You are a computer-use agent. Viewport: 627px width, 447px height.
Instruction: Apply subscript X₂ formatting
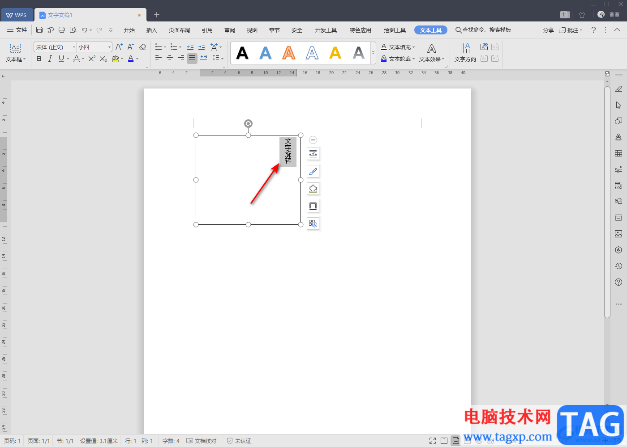[x=103, y=59]
